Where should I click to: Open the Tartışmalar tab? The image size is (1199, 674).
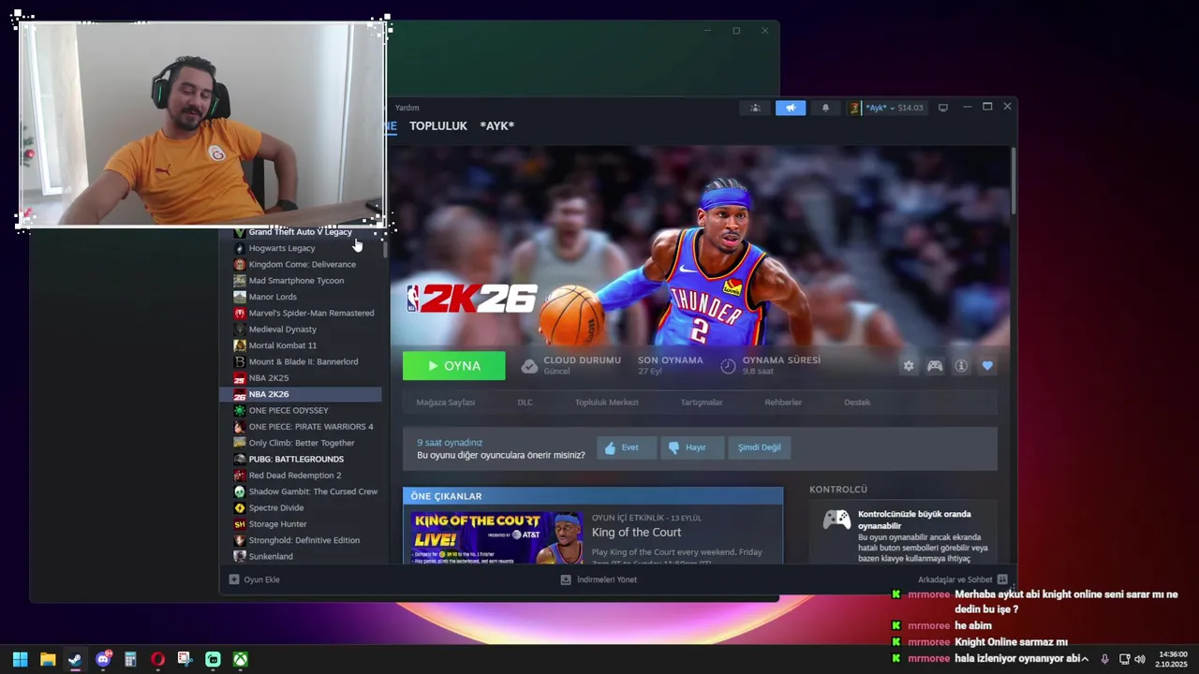tap(702, 403)
